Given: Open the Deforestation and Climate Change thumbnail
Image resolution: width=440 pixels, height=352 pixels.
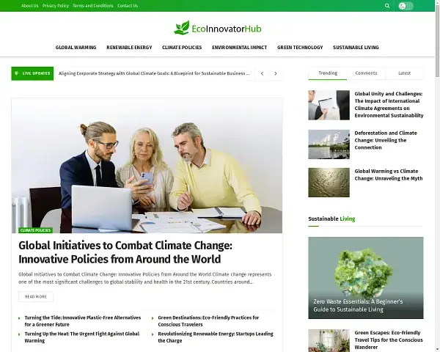Looking at the screenshot, I should [x=329, y=144].
